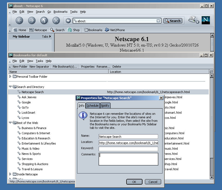Viewport: 222px width, 190px height.
Task: Expand the Personal Toolbar Folder
Action: tap(10, 76)
